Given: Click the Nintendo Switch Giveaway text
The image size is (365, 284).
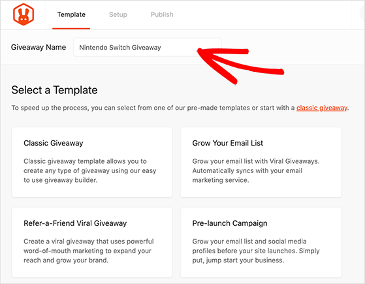Looking at the screenshot, I should (120, 48).
